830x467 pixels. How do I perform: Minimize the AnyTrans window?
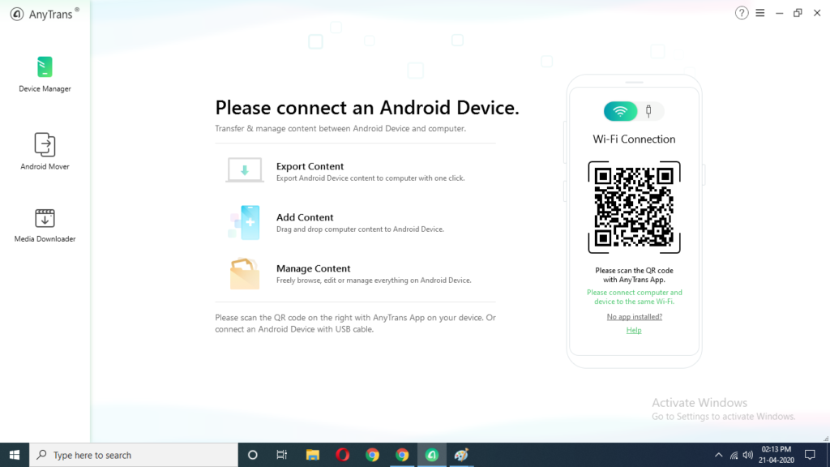point(779,13)
